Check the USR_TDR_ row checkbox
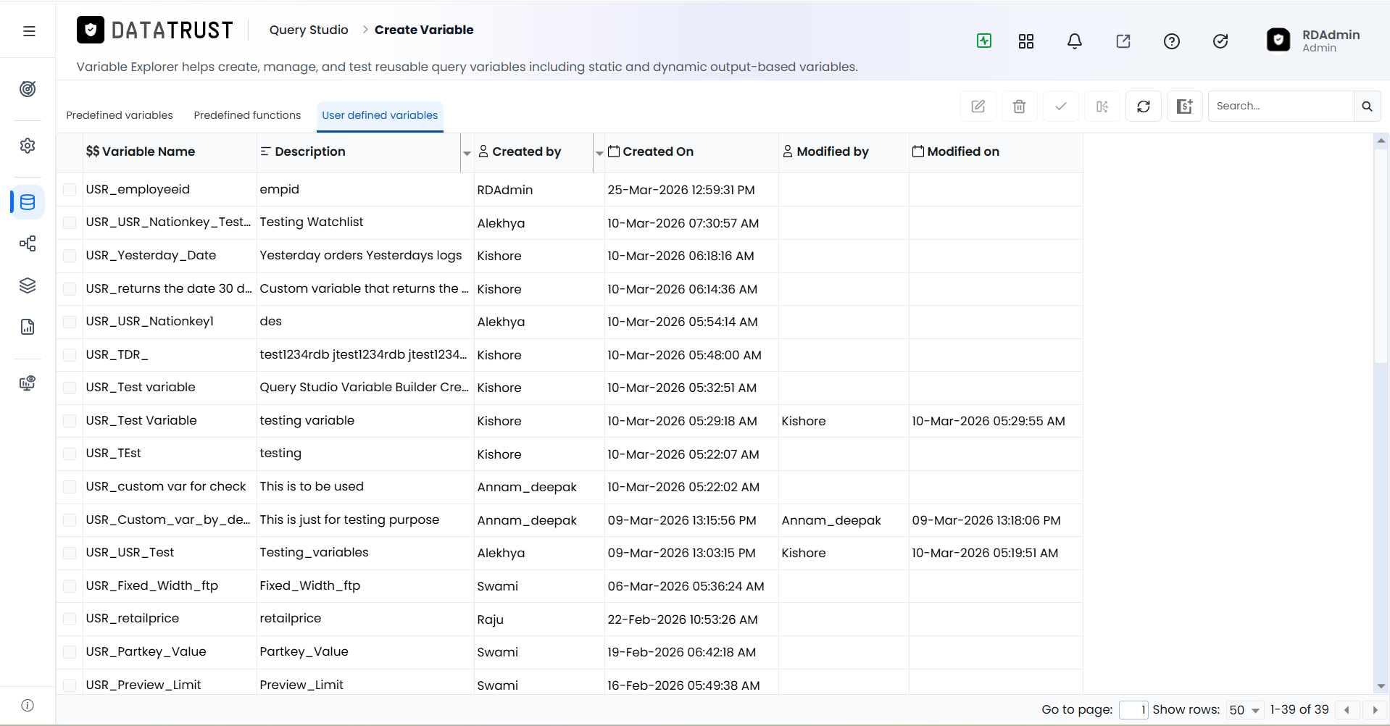Screen dimensions: 1390x726 point(70,355)
